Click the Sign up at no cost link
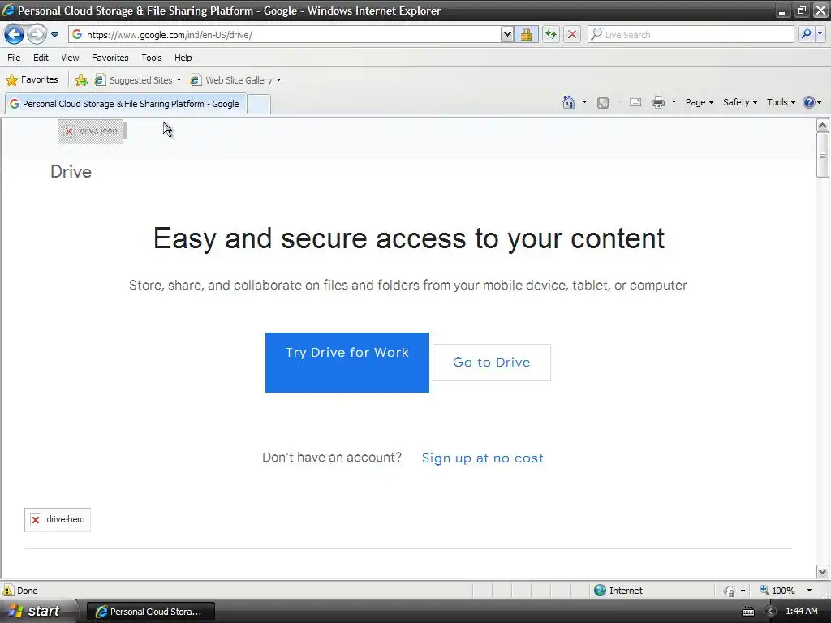Viewport: 831px width, 623px height. click(483, 458)
